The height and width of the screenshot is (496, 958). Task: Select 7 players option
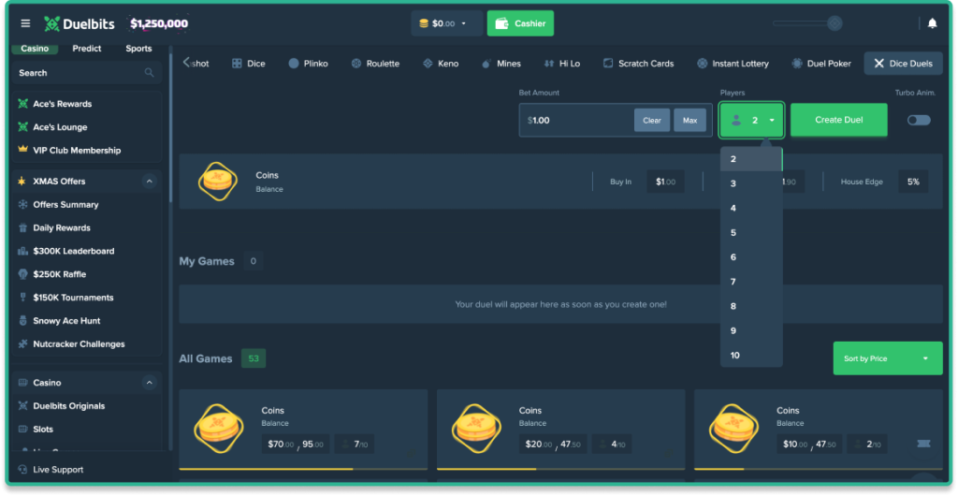click(x=751, y=282)
